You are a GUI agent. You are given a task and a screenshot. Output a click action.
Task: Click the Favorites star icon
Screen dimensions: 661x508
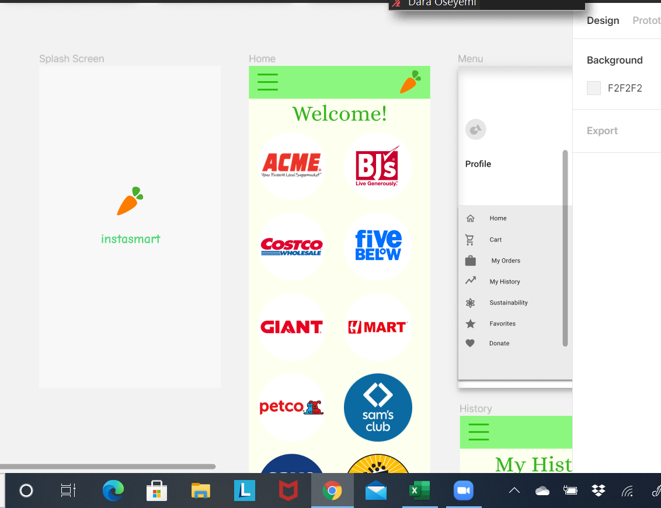click(471, 324)
